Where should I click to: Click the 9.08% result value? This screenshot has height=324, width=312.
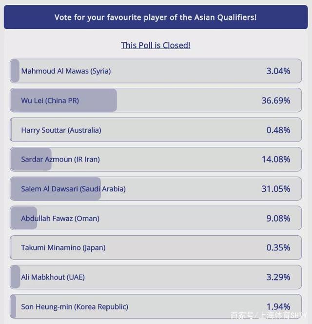278,219
